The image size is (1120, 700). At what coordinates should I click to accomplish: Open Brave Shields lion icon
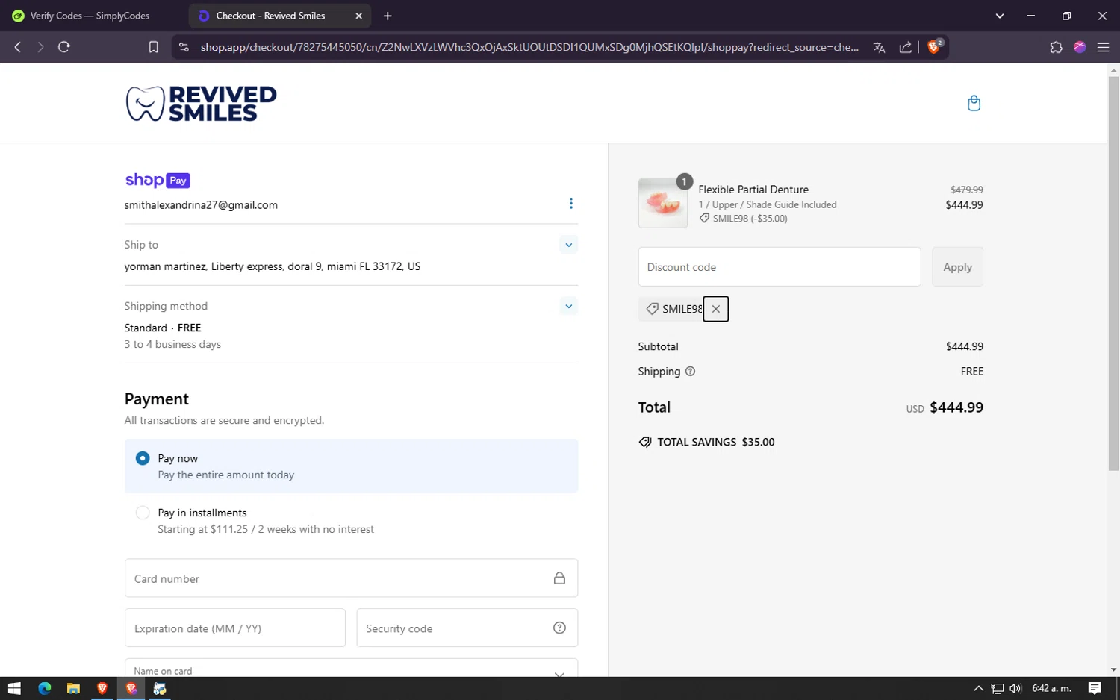[934, 47]
